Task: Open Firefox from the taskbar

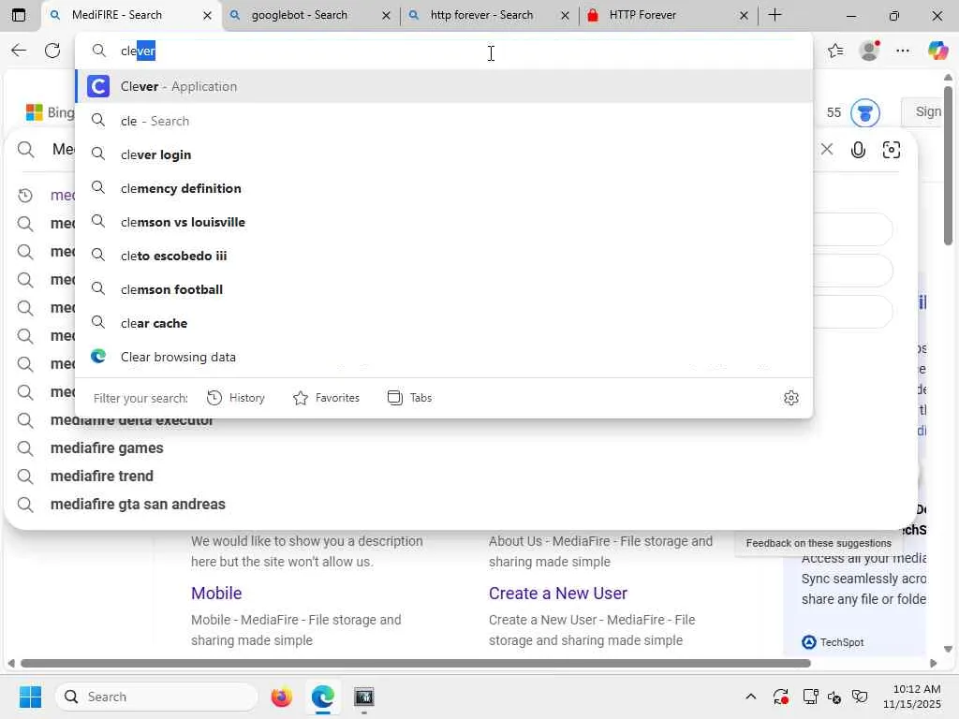Action: (x=281, y=697)
